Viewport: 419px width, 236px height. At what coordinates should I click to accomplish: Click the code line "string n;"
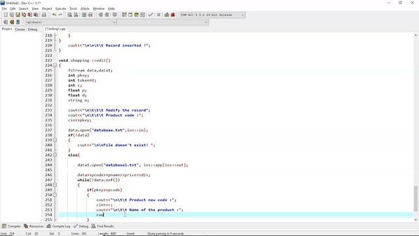coord(79,100)
